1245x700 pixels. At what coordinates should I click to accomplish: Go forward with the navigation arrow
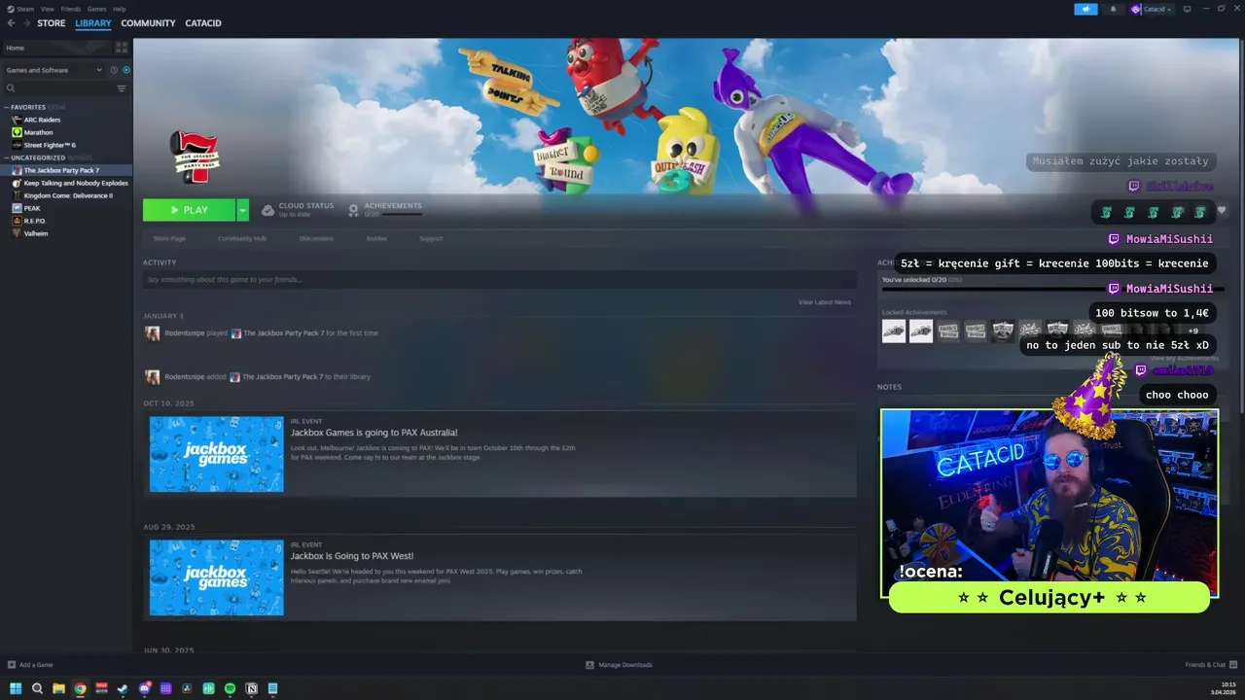26,23
